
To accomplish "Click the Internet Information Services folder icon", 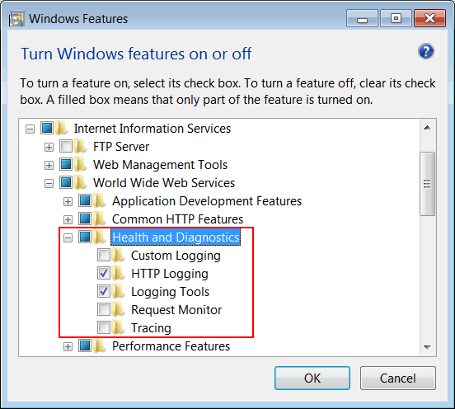I will click(x=61, y=128).
